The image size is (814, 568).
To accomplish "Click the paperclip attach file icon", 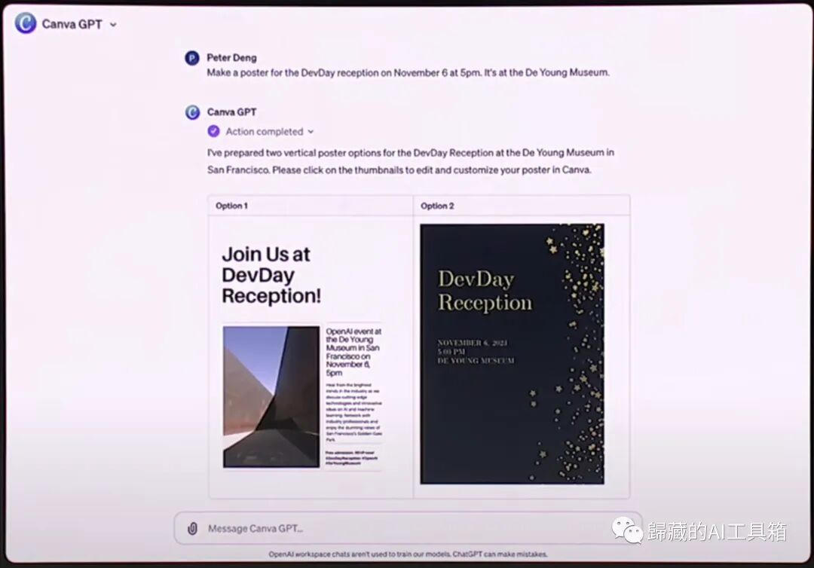I will click(192, 529).
